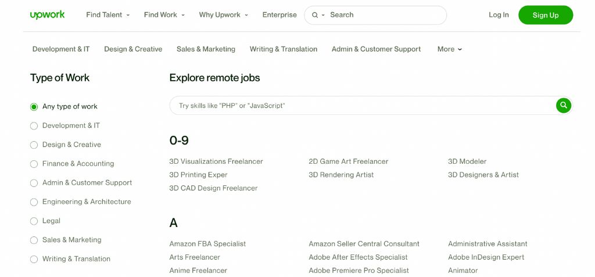Click the Log In link
The width and height of the screenshot is (595, 277).
coord(499,15)
